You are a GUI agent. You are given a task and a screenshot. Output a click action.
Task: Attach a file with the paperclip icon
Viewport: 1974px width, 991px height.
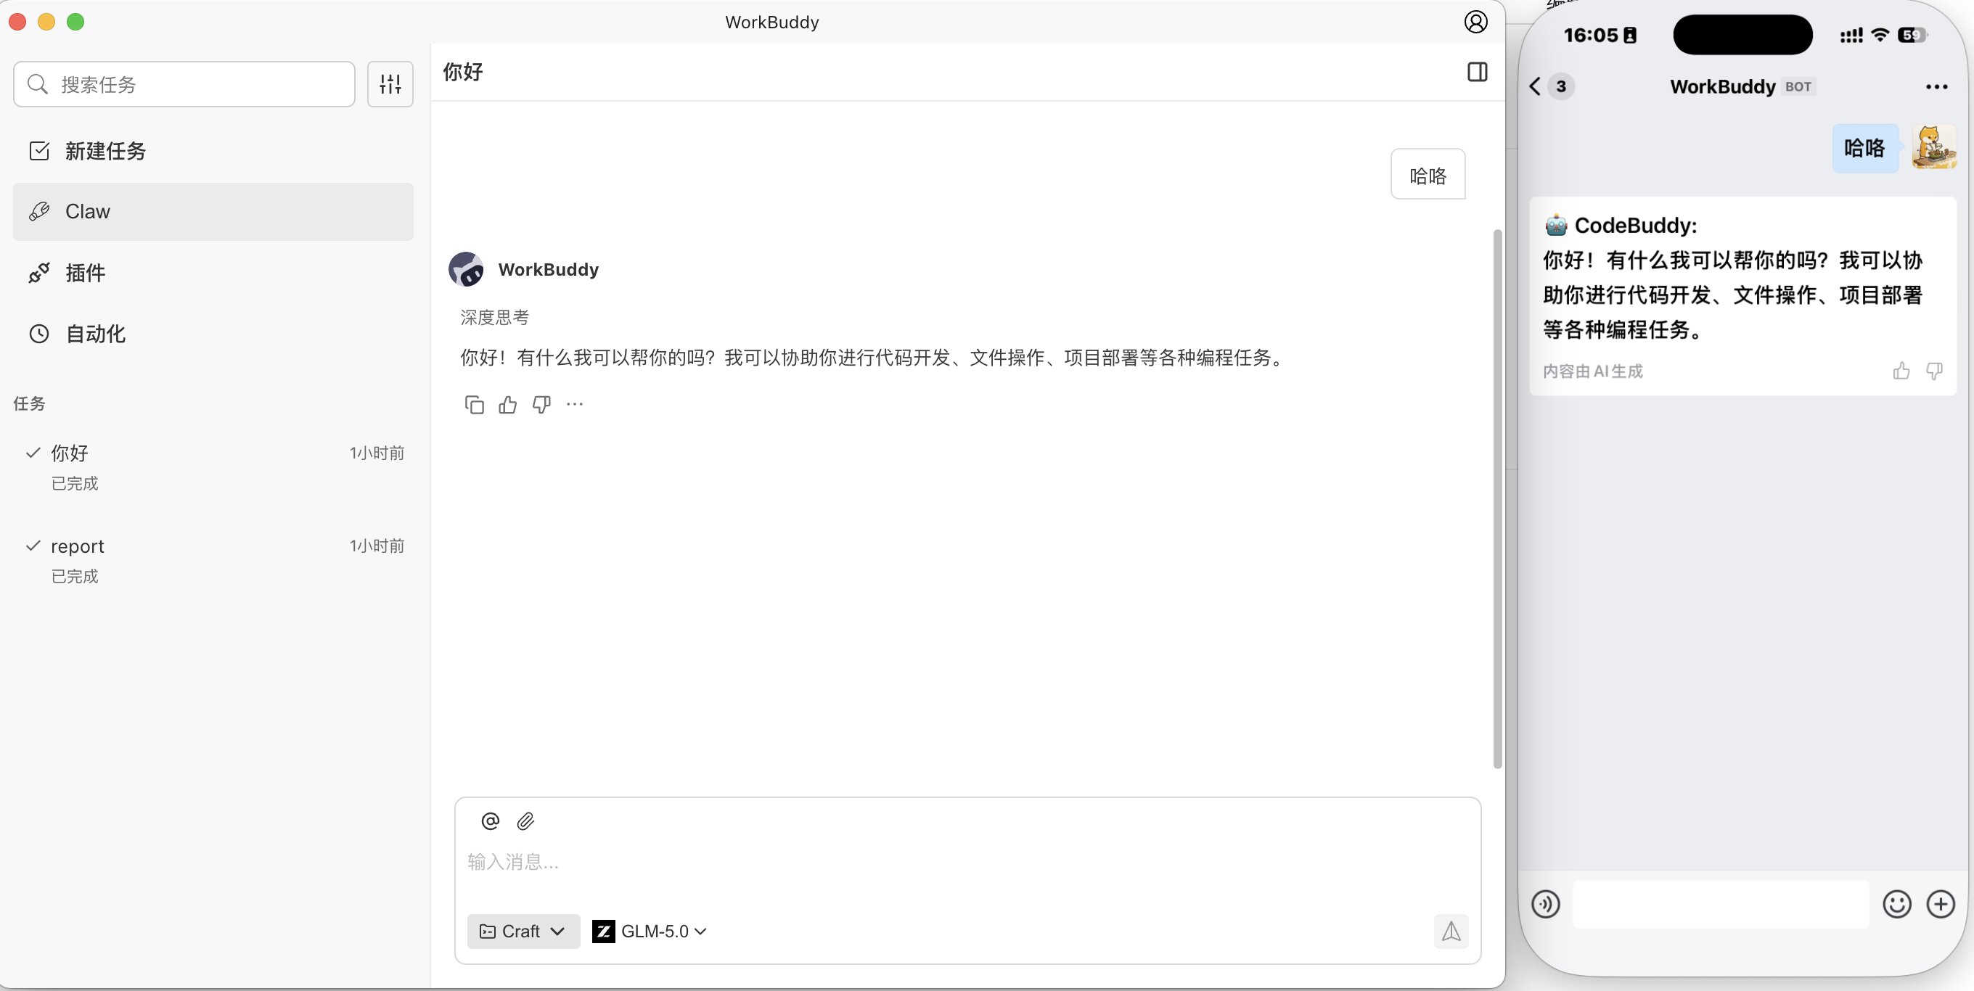pos(526,821)
